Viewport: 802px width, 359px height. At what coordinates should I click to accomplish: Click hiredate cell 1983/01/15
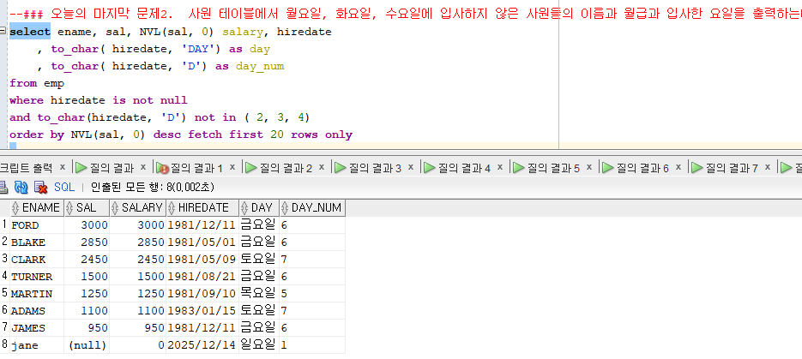tap(202, 310)
